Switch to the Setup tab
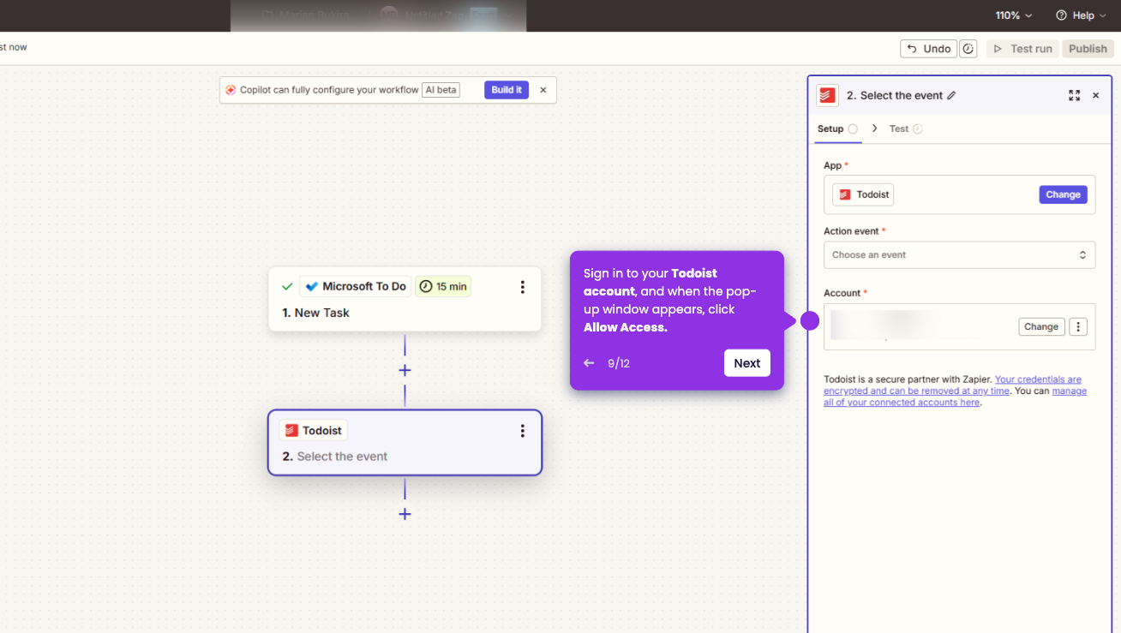Image resolution: width=1121 pixels, height=633 pixels. coord(837,129)
